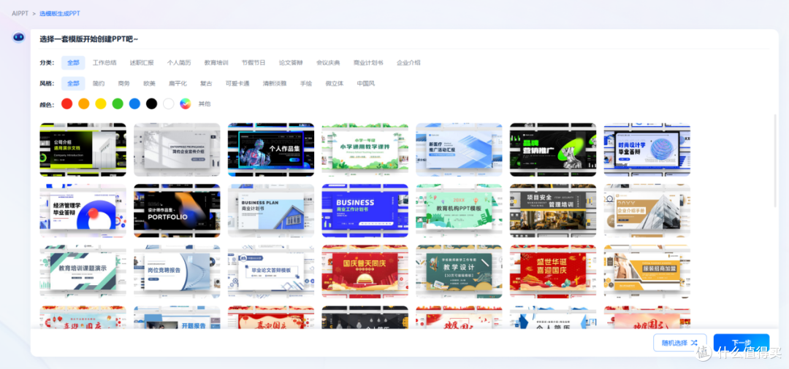Filter the category by 述职汇报
The height and width of the screenshot is (369, 789).
coord(142,63)
